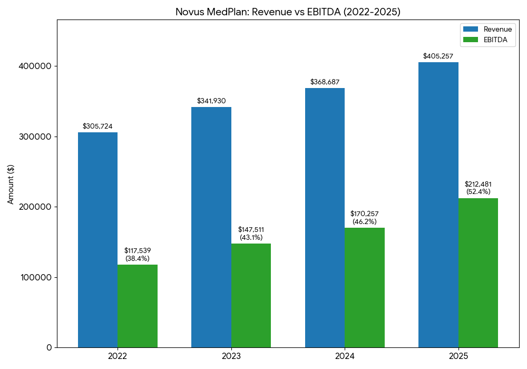Image resolution: width=527 pixels, height=369 pixels.
Task: Select the 2022 EBITDA bar
Action: (x=138, y=306)
